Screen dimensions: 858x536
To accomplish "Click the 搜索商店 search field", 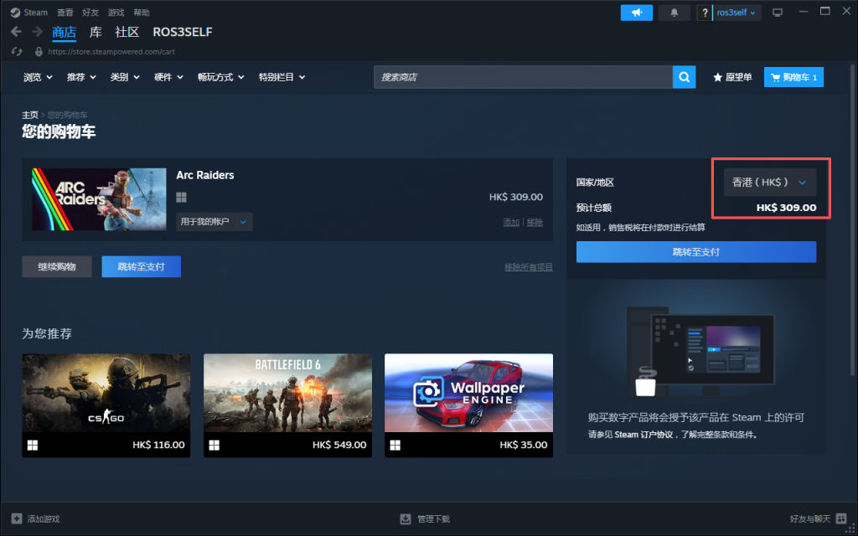I will 523,77.
